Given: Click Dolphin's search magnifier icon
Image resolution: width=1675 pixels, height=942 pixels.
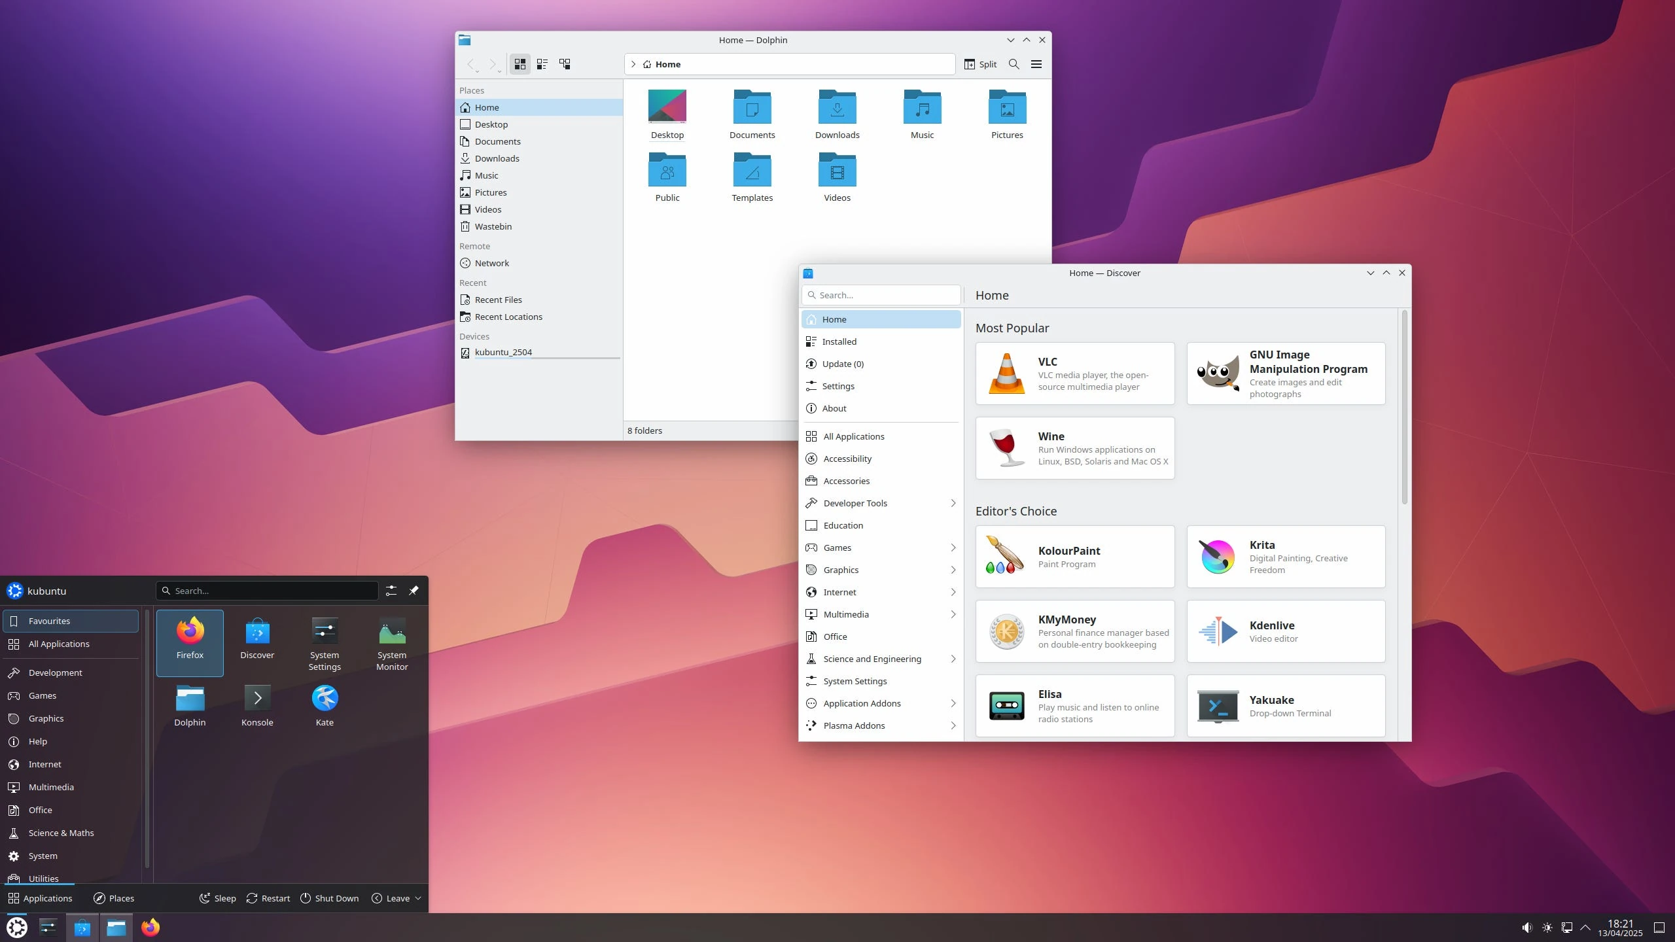Looking at the screenshot, I should [1014, 64].
